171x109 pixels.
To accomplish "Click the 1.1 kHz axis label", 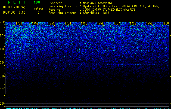I will pyautogui.click(x=2, y=35).
